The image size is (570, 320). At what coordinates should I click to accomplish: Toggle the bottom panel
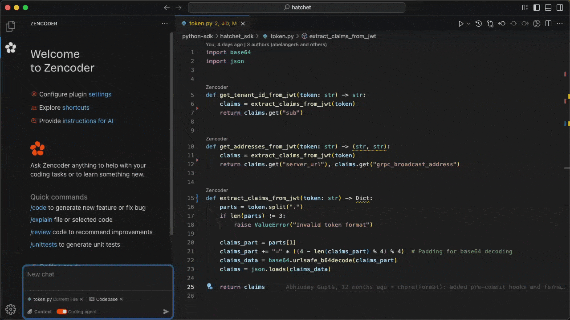548,8
